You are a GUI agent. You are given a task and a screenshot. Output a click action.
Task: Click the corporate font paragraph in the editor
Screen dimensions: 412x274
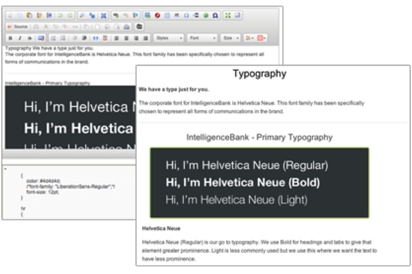click(x=135, y=58)
